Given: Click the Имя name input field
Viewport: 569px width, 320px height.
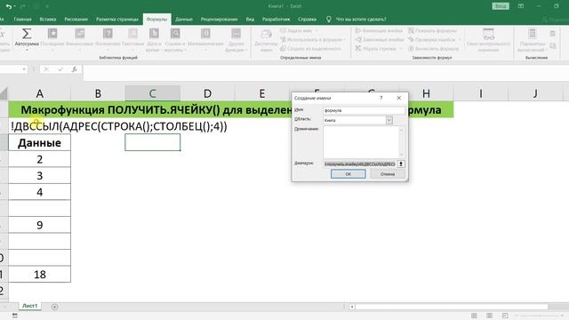Looking at the screenshot, I should 364,110.
